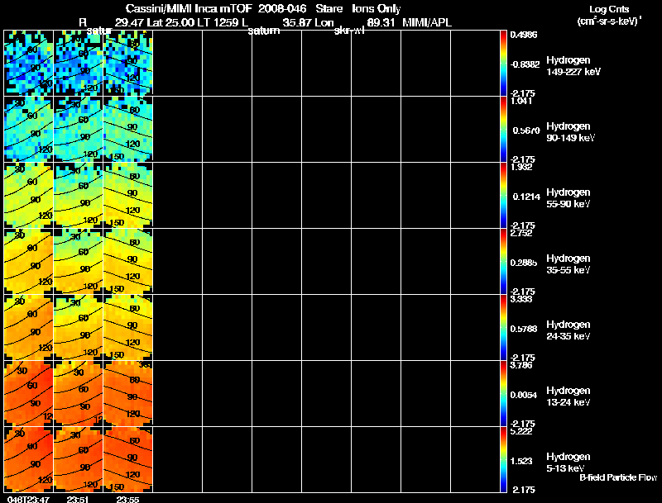
Task: Select the 35-55 keV image at 23:47
Action: [29, 261]
